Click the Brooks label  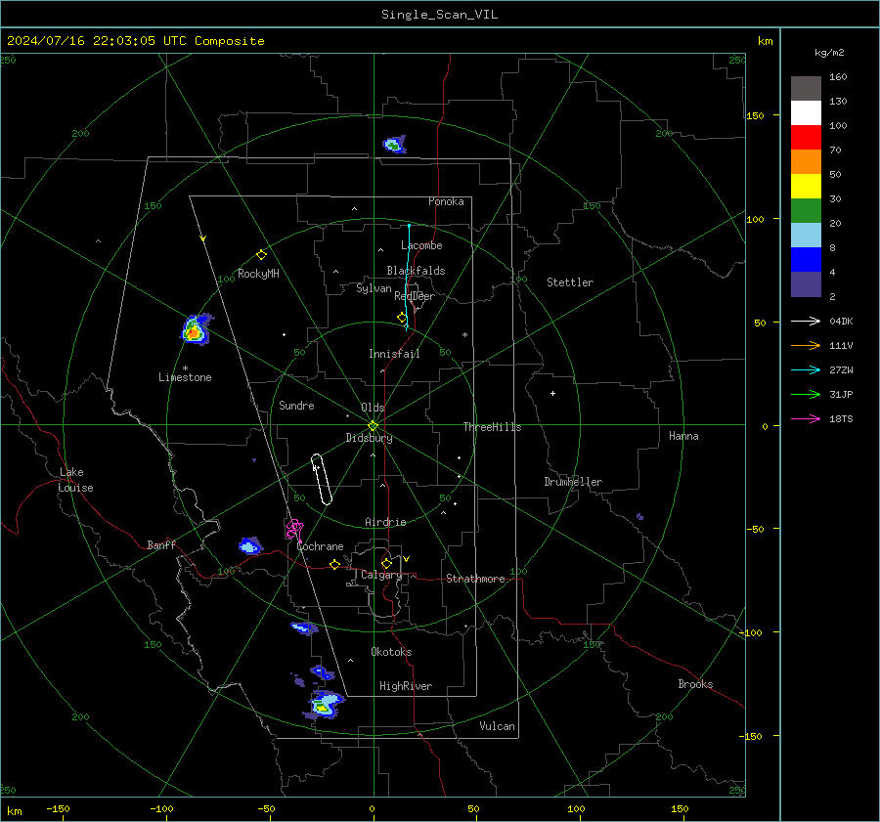pos(695,684)
